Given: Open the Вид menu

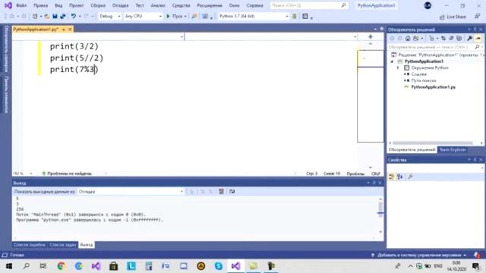Looking at the screenshot, I should pyautogui.click(x=58, y=5).
